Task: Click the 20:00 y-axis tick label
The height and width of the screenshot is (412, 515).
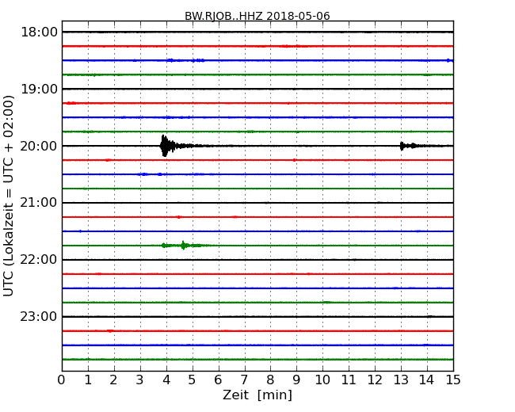Action: point(39,146)
